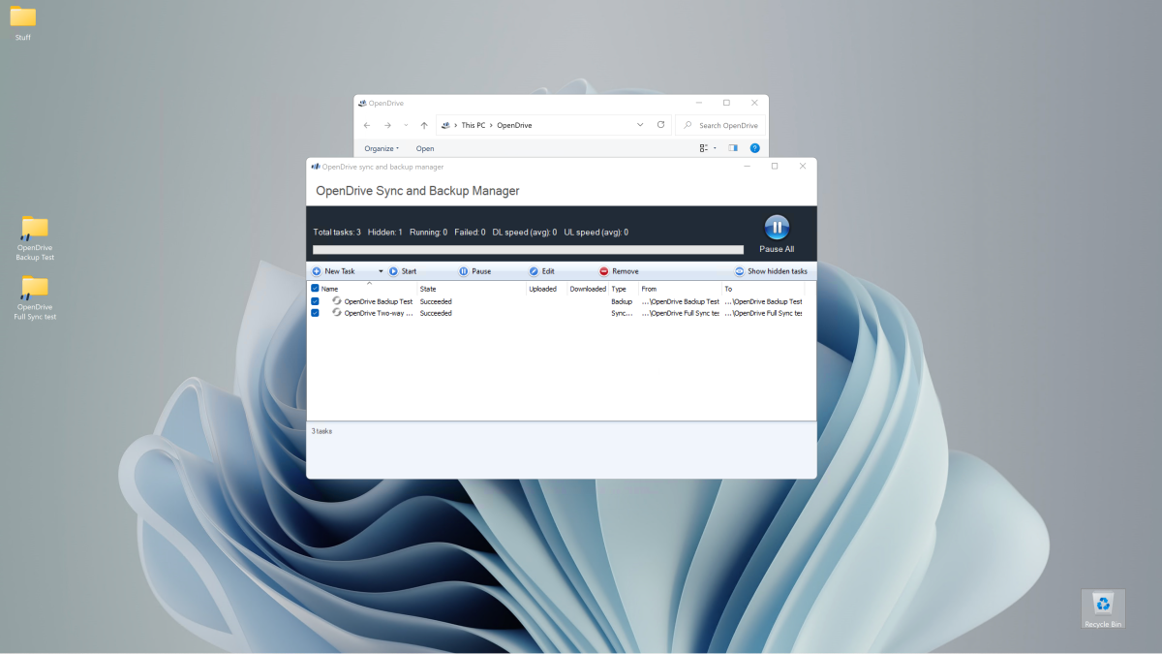The image size is (1162, 654).
Task: Open the Organize dropdown menu
Action: click(382, 148)
